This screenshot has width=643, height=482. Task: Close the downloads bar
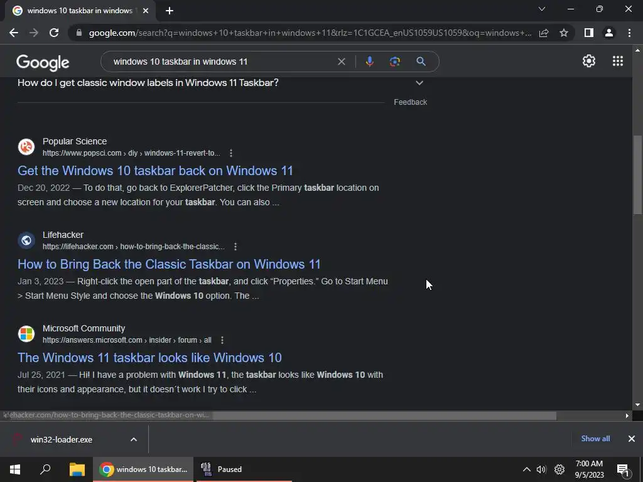coord(632,439)
